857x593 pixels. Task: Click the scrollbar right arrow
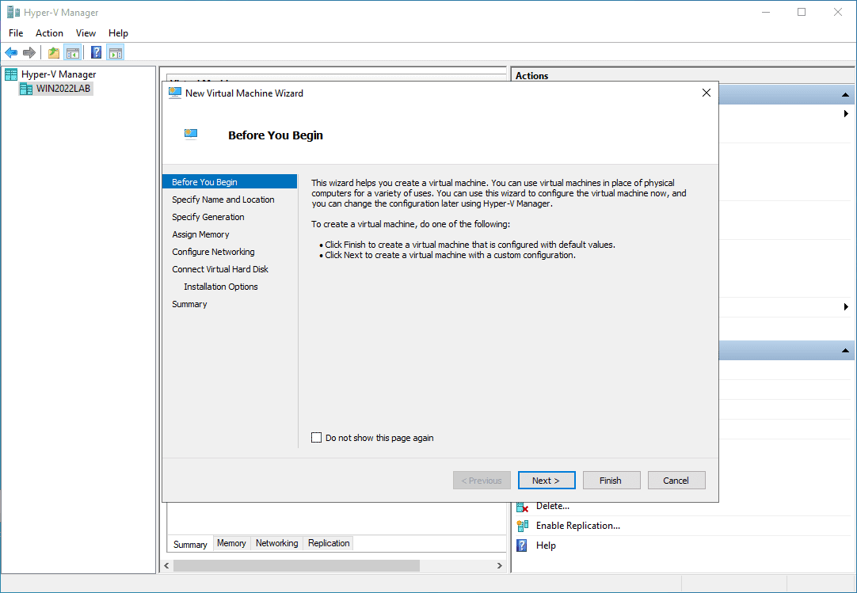[x=500, y=565]
